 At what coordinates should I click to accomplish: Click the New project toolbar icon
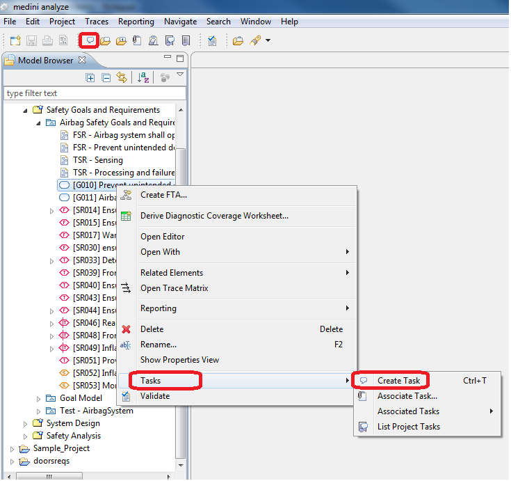[x=15, y=41]
